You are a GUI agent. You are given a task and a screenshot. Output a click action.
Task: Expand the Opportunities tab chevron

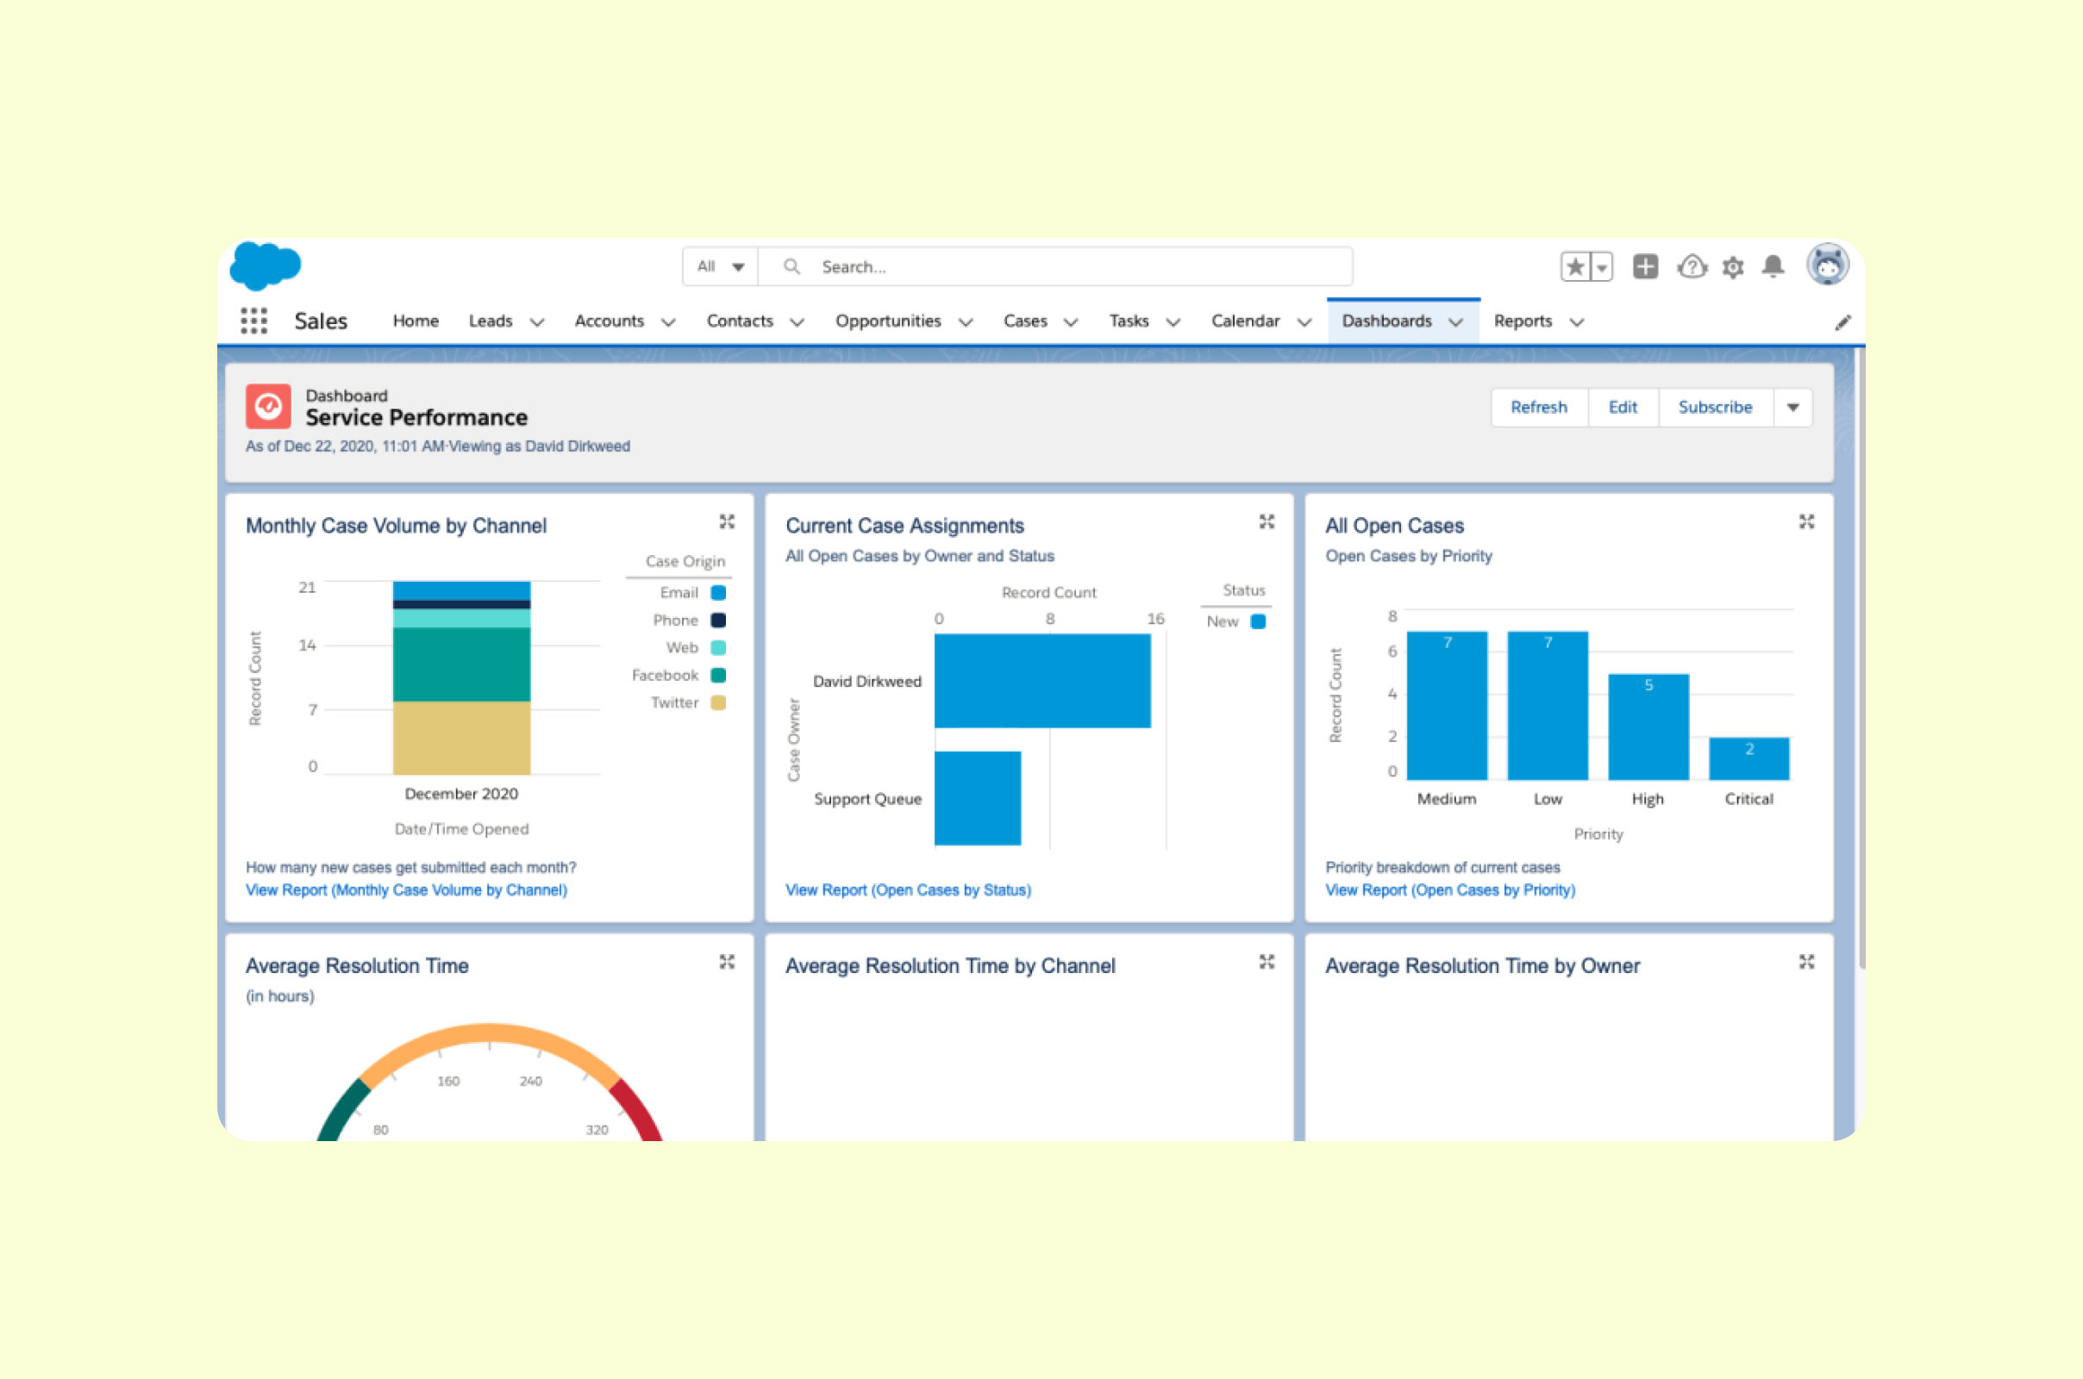[967, 321]
